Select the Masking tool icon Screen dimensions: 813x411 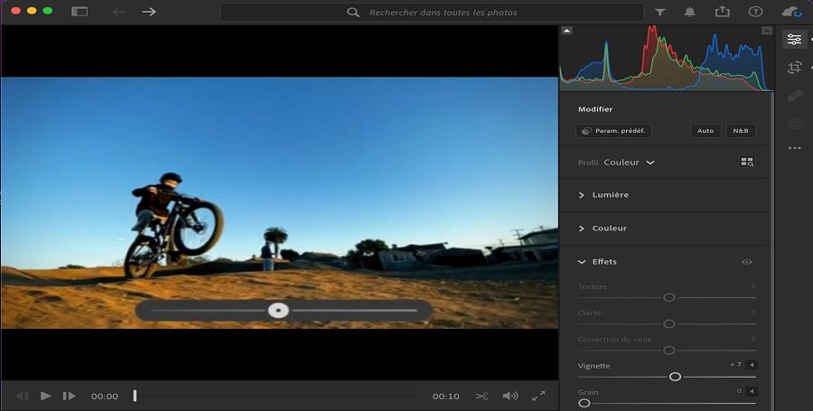794,124
